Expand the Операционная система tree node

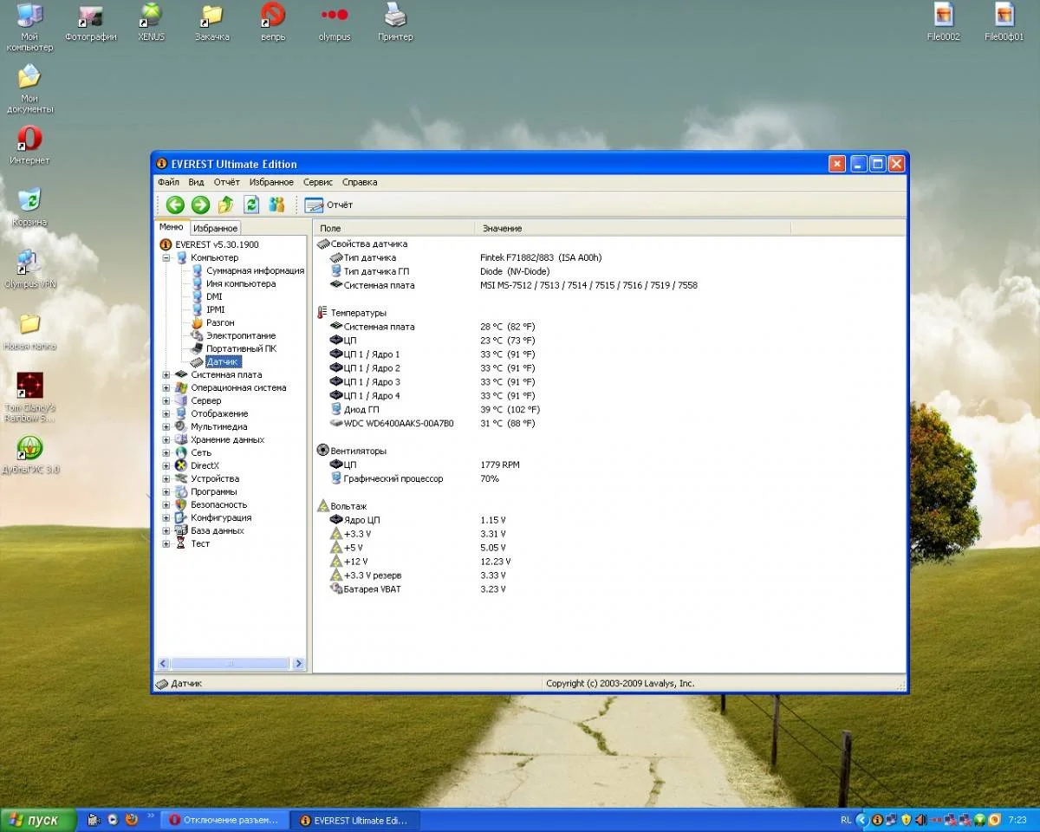166,388
